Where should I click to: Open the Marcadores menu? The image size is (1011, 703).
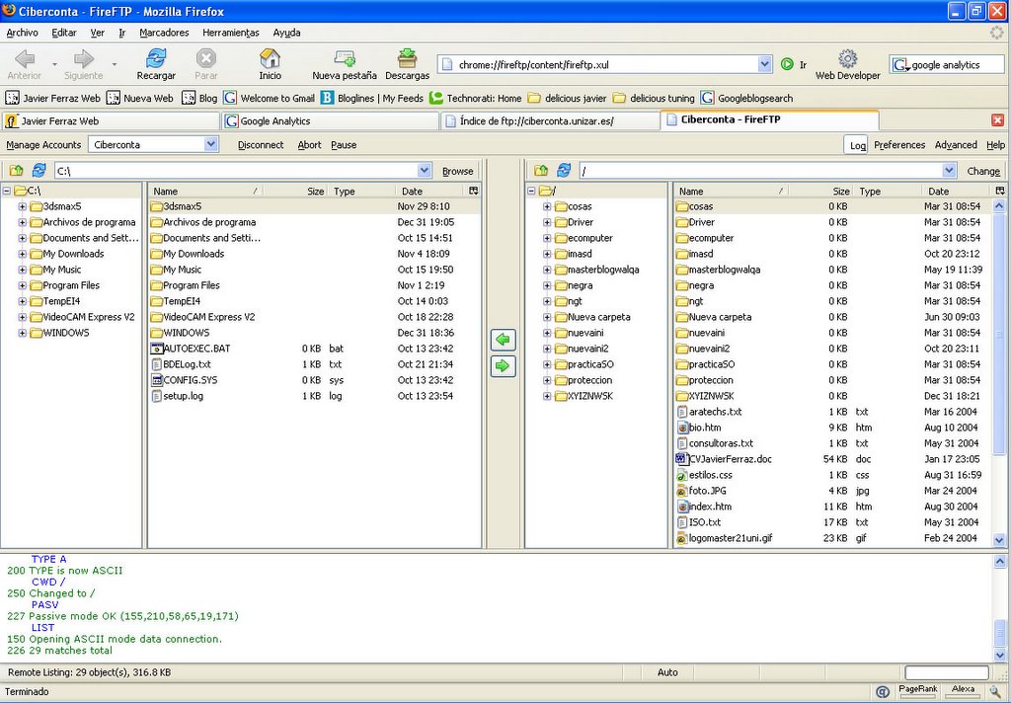point(165,33)
